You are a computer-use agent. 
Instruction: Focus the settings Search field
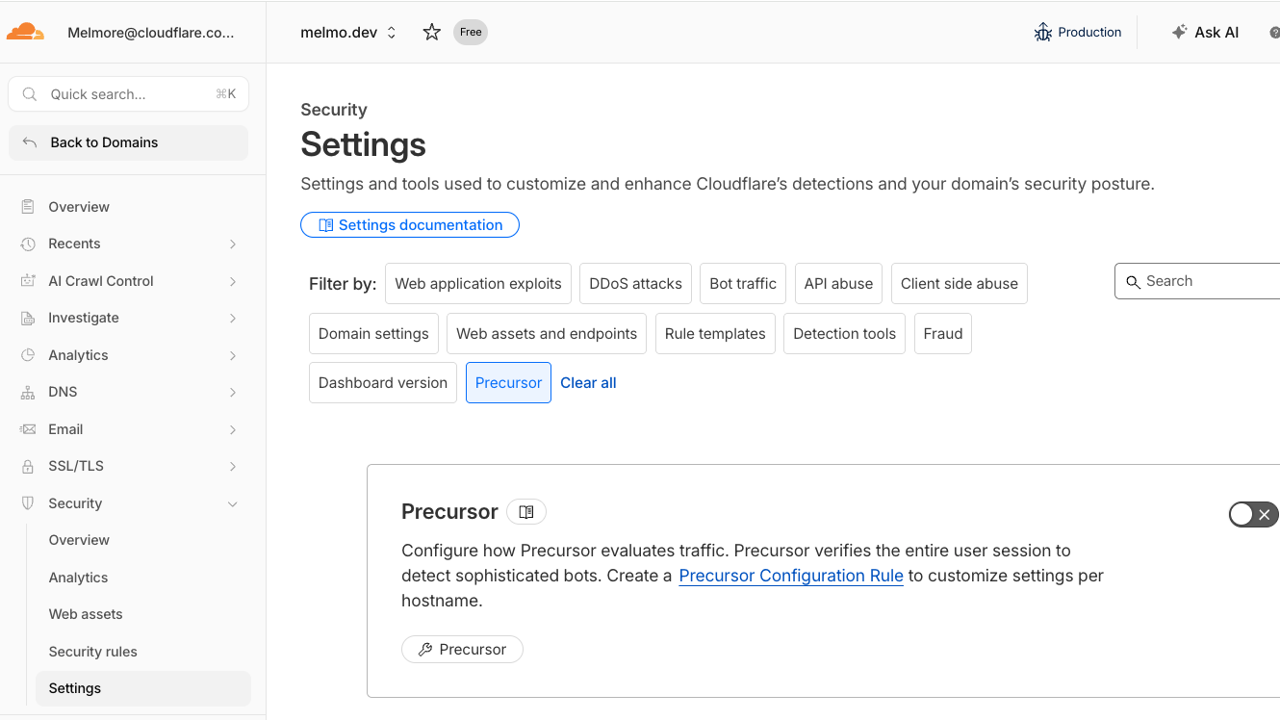click(x=1198, y=281)
